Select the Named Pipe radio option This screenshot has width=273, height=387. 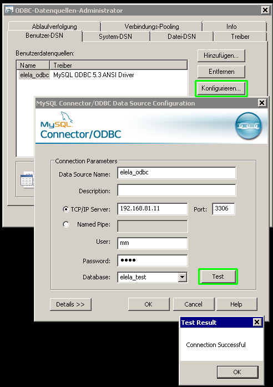click(x=66, y=224)
